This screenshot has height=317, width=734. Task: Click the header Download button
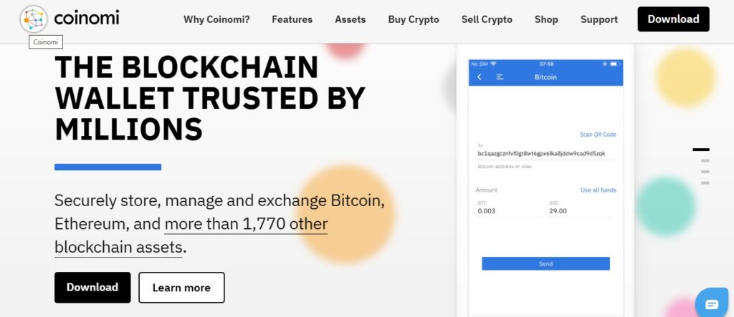(x=673, y=19)
